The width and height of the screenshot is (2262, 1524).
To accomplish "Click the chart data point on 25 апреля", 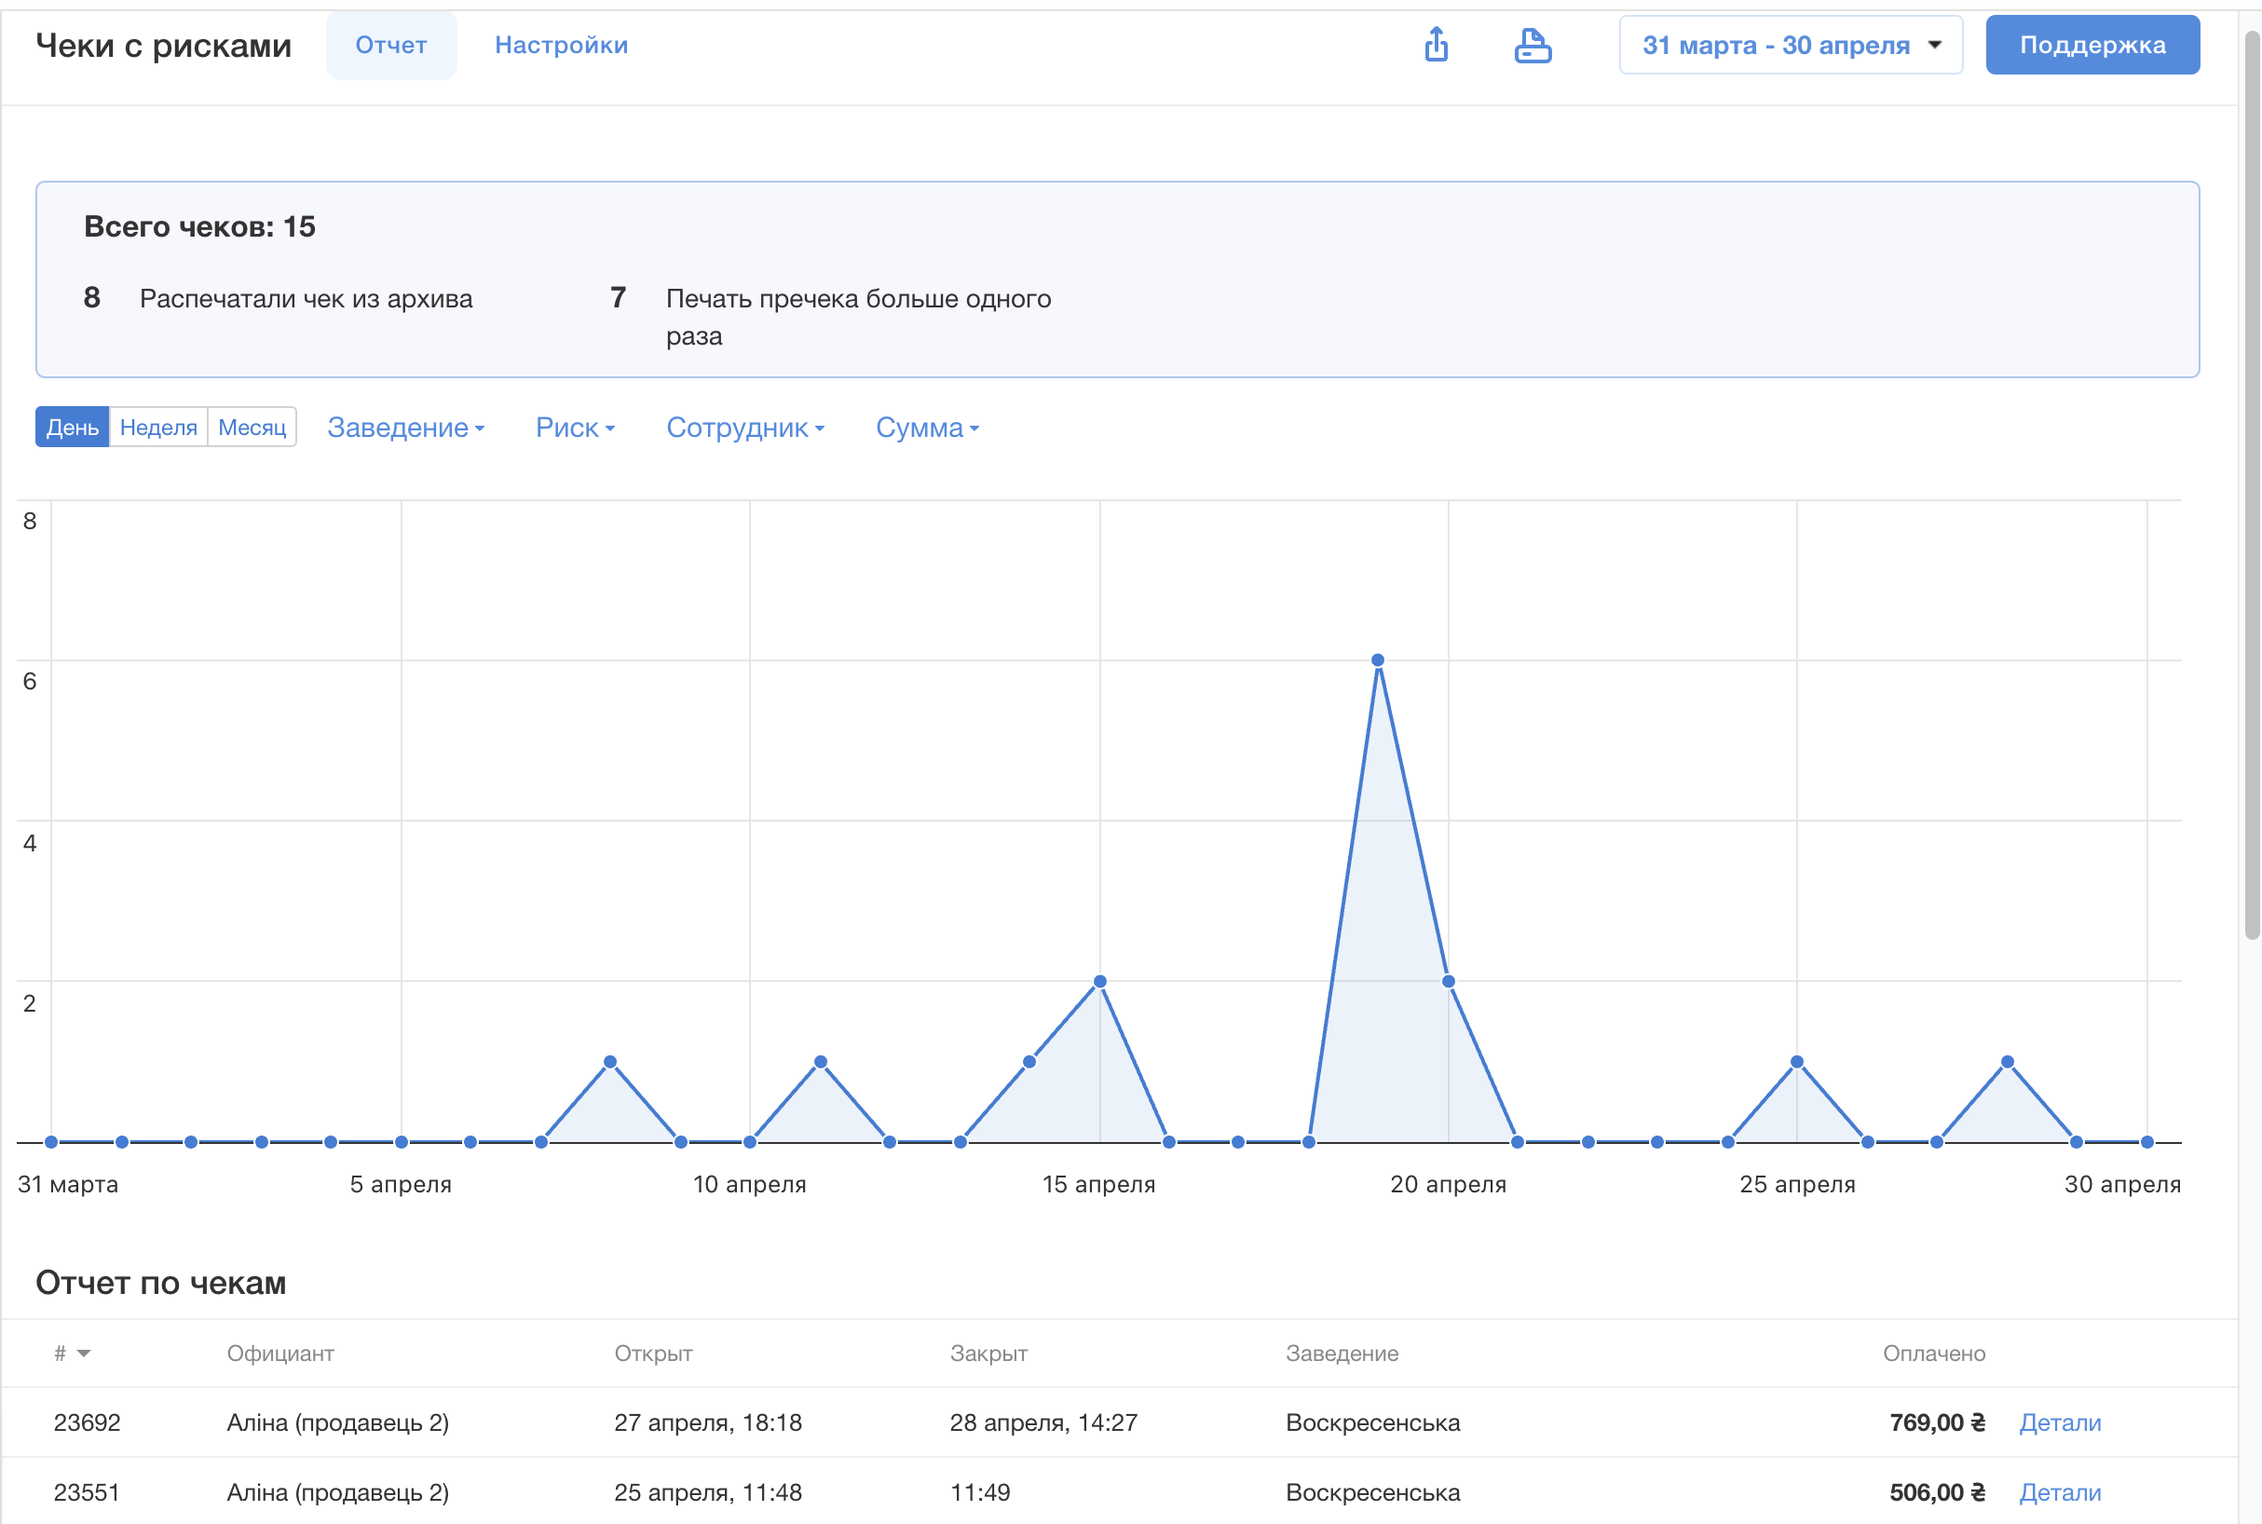I will (1796, 1061).
